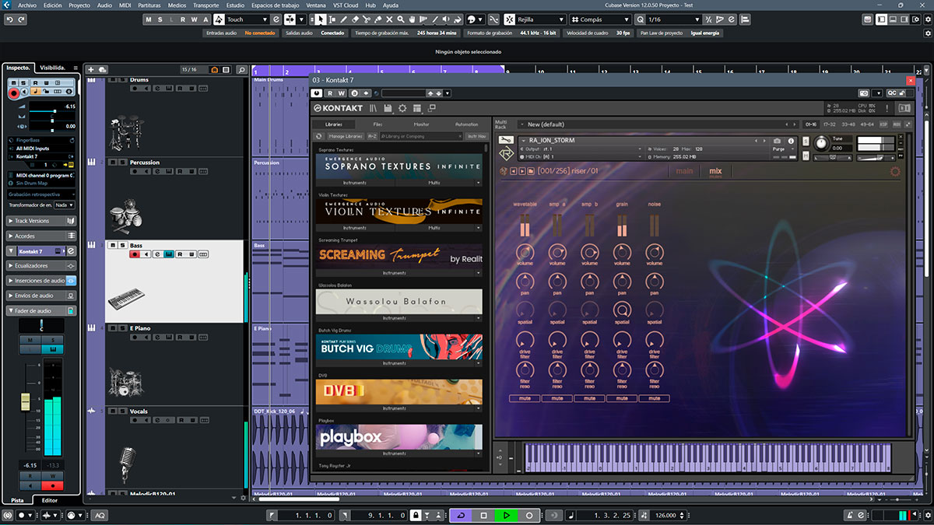Open Soprano Textures Instruments dropdown

pos(355,183)
